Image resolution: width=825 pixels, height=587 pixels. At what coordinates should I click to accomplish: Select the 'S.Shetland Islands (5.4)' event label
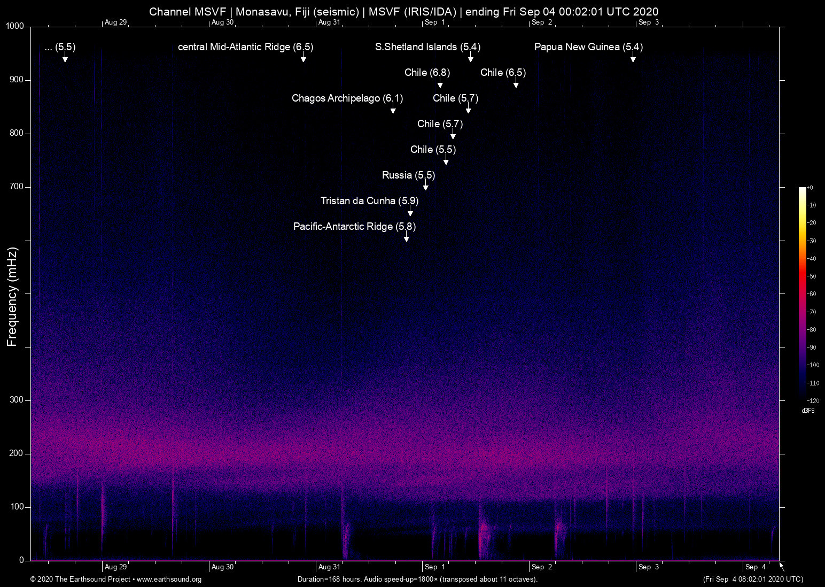click(x=428, y=47)
